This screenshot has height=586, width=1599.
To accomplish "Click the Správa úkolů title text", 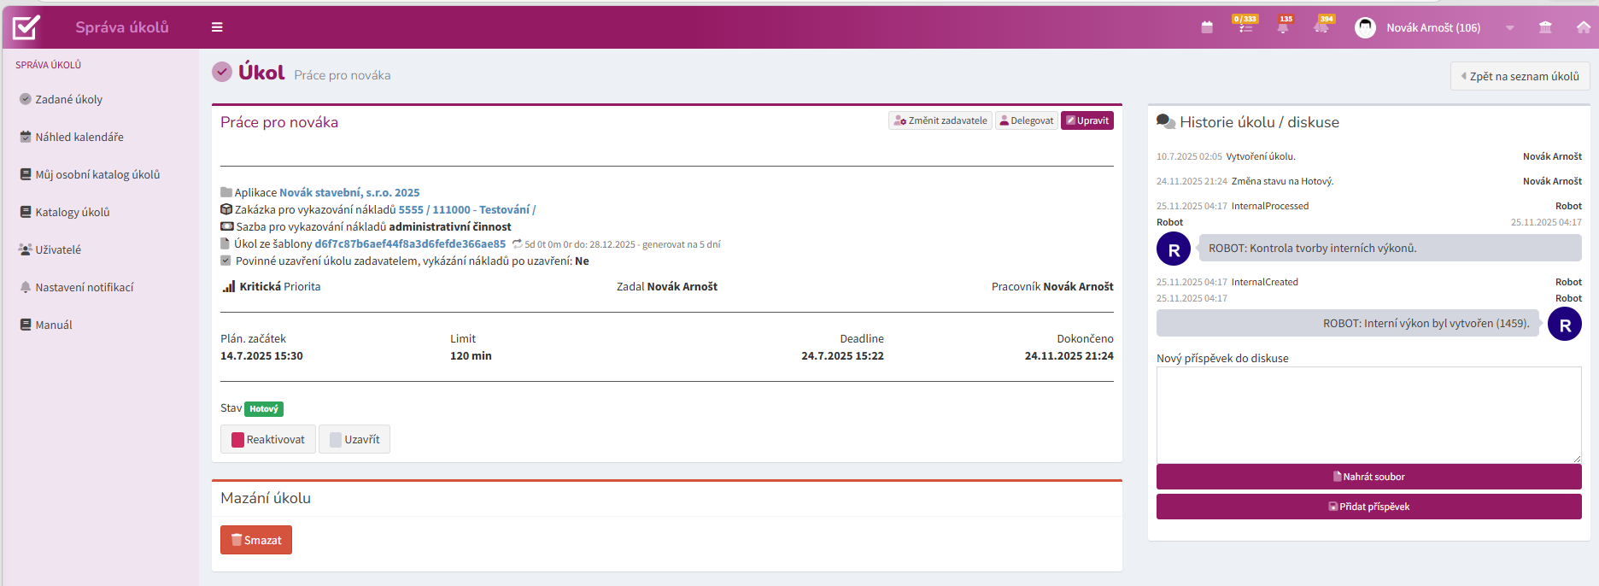I will click(x=122, y=27).
